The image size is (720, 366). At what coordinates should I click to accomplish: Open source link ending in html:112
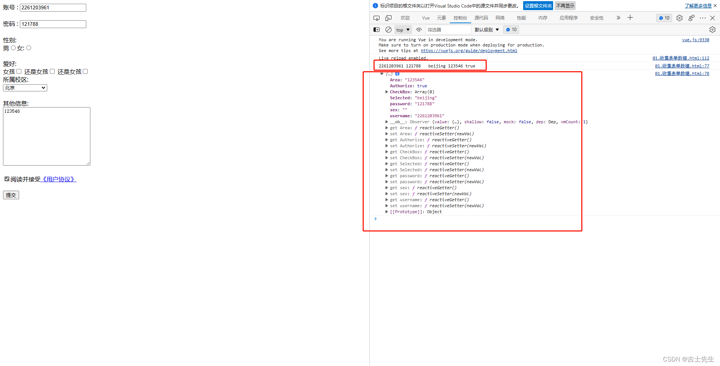pos(681,58)
